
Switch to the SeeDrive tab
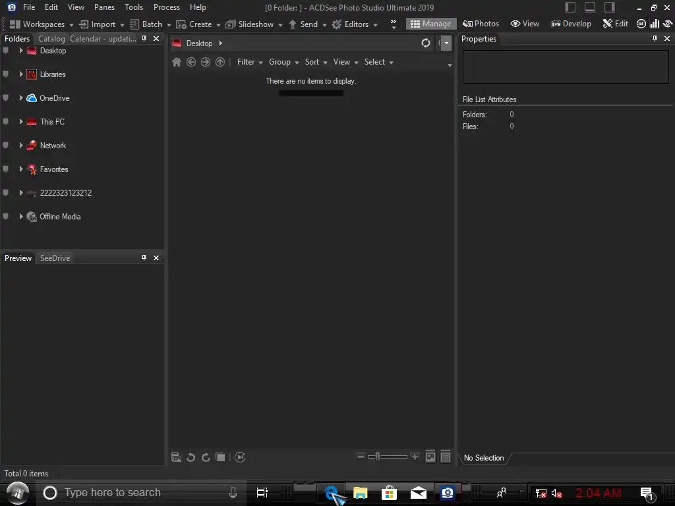point(55,258)
